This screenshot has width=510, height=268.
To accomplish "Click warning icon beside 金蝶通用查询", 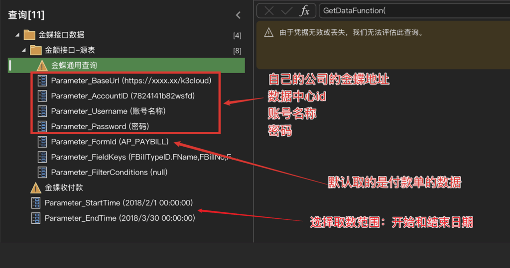I will pyautogui.click(x=42, y=66).
